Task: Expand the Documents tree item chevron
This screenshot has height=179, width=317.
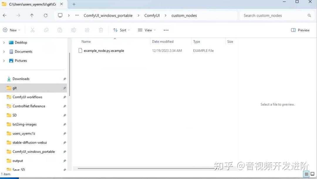Action: click(4, 51)
